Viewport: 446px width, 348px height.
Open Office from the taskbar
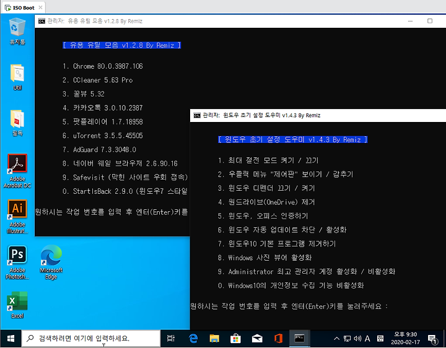click(278, 338)
